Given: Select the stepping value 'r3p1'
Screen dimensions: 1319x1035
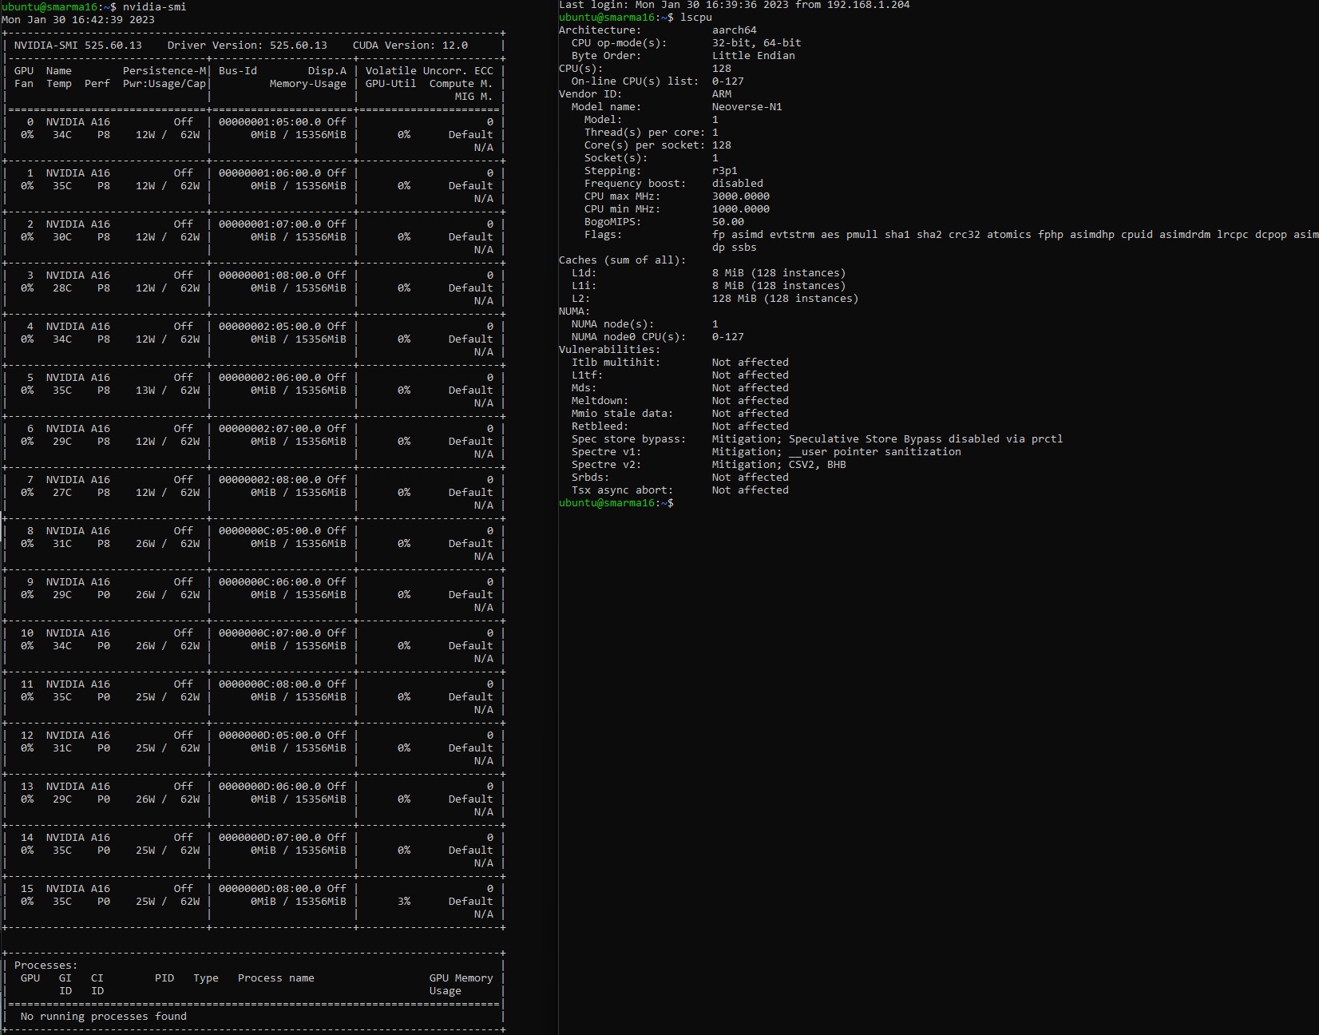Looking at the screenshot, I should pos(725,170).
